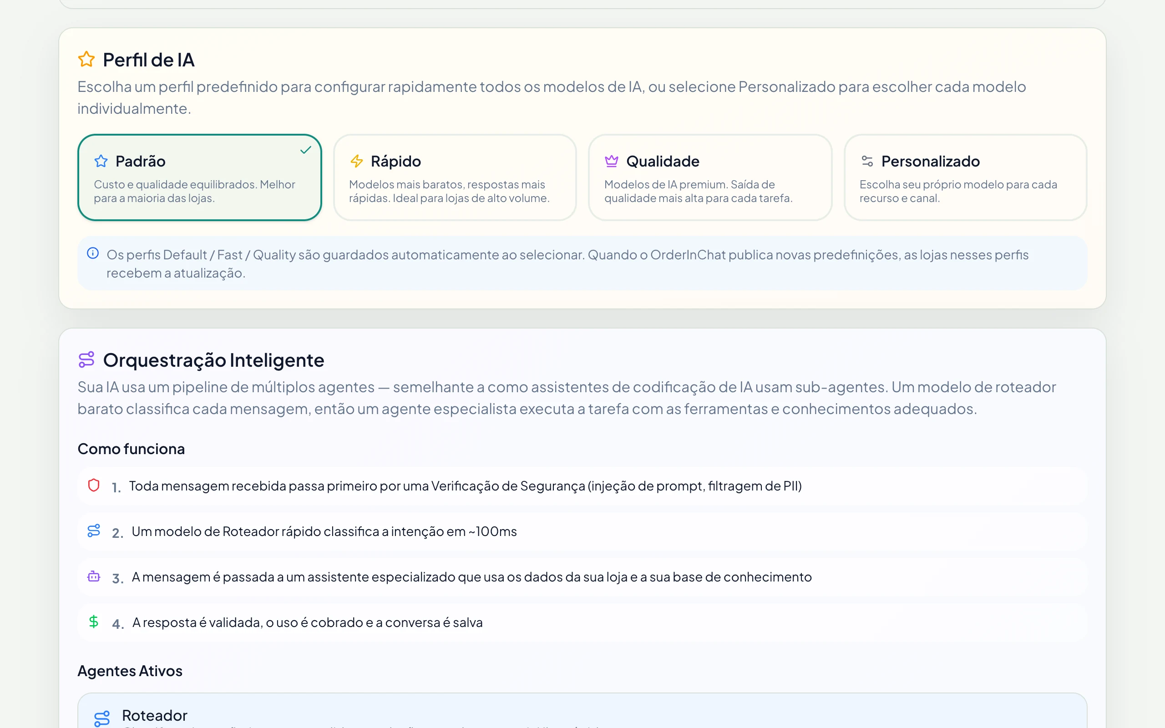This screenshot has width=1165, height=728.
Task: Click the route icon on the Roteador card
Action: (102, 718)
